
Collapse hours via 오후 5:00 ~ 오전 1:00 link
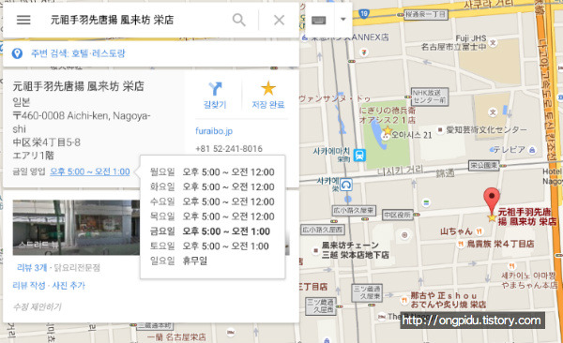pos(90,171)
